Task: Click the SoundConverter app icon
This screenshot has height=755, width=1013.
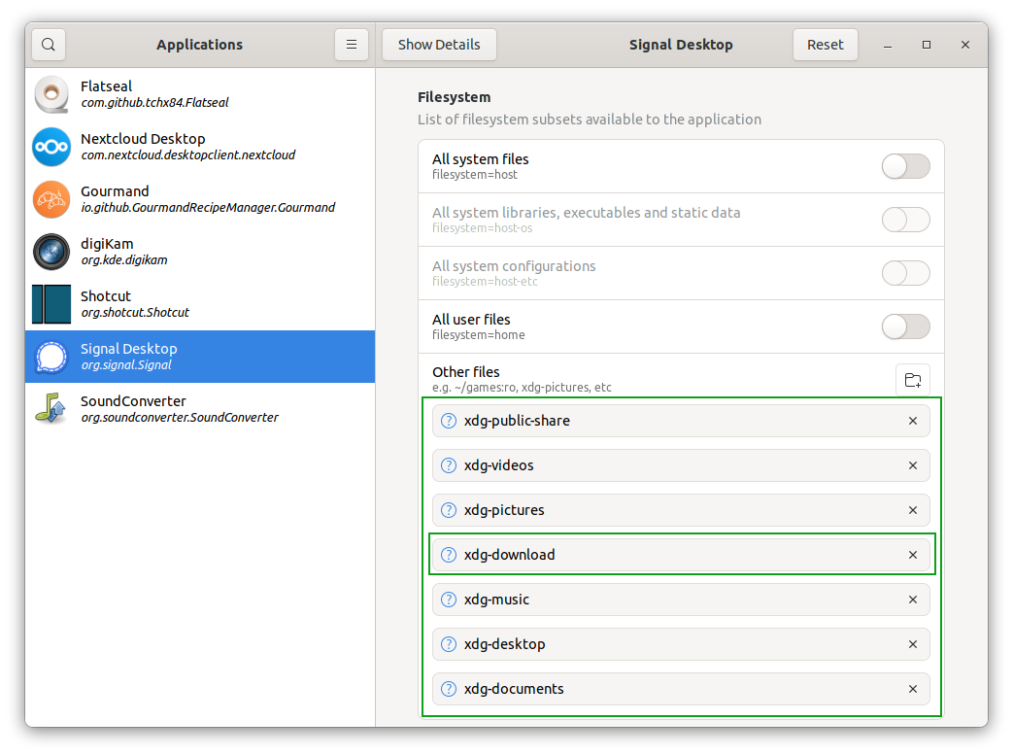Action: click(x=51, y=408)
